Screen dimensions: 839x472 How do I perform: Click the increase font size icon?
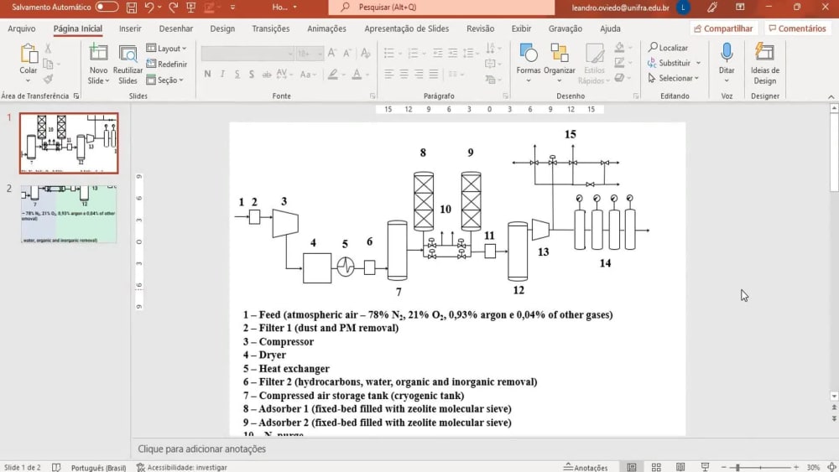331,53
